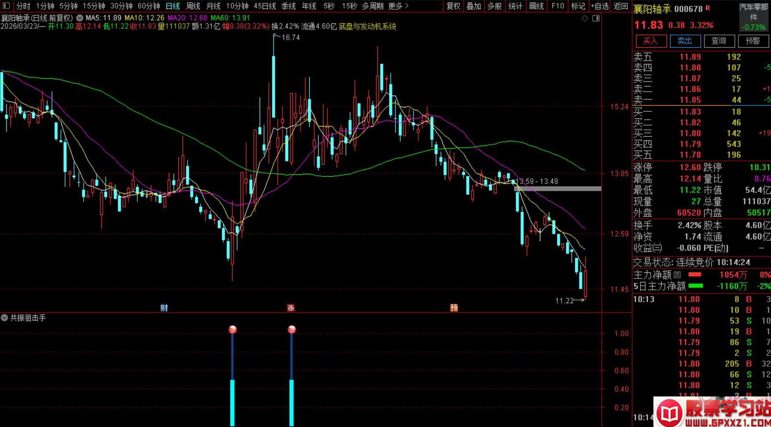This screenshot has width=771, height=427.
Task: Select the 60分钟 period tab
Action: pos(149,6)
